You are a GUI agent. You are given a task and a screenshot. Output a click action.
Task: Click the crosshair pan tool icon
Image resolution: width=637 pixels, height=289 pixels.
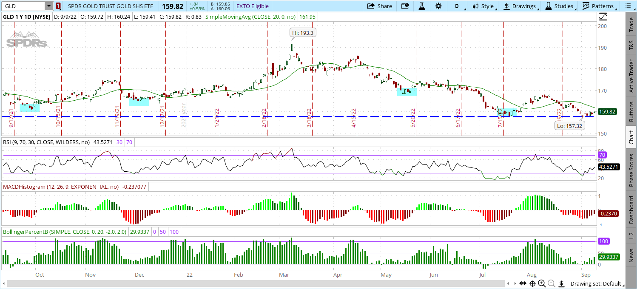click(x=533, y=283)
